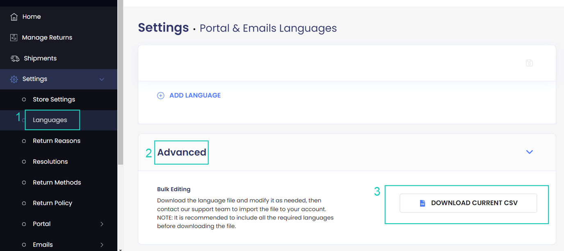Click the save disk icon
This screenshot has width=564, height=251.
coord(529,63)
